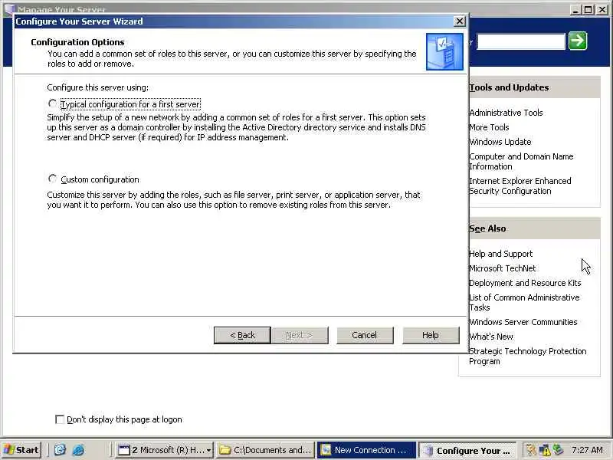Click the Back button in wizard
This screenshot has width=613, height=460.
pyautogui.click(x=242, y=335)
